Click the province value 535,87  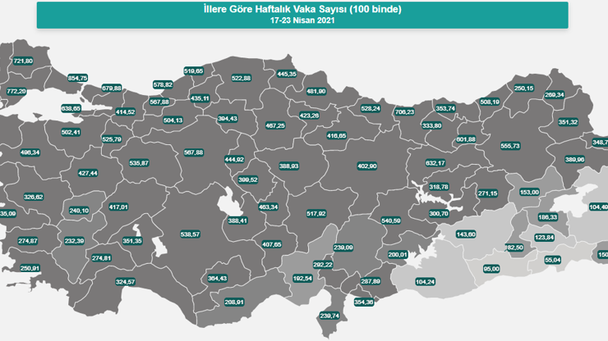pyautogui.click(x=139, y=163)
